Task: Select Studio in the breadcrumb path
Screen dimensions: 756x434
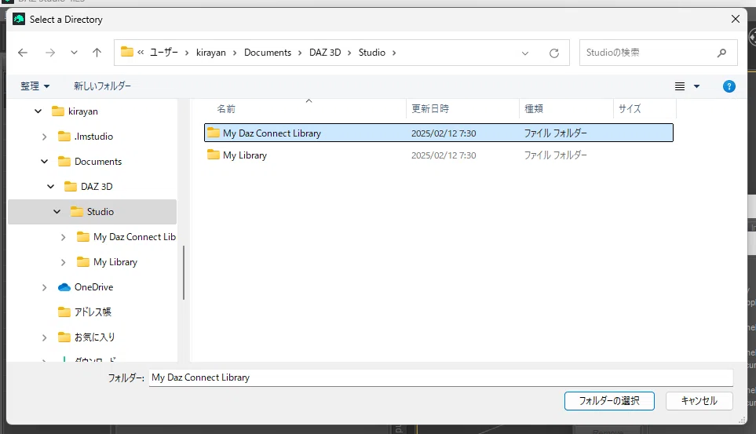Action: 372,52
